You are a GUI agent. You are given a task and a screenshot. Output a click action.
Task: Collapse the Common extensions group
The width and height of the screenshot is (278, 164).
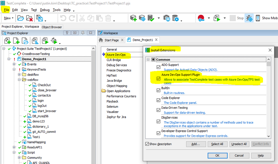coord(148,60)
